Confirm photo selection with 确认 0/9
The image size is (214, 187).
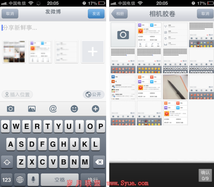pos(205,175)
